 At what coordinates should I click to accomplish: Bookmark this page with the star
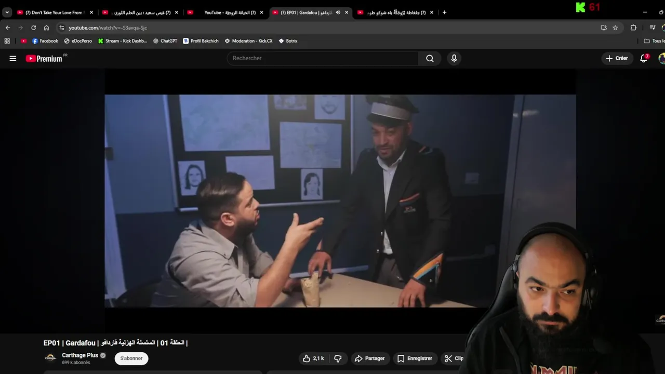615,28
